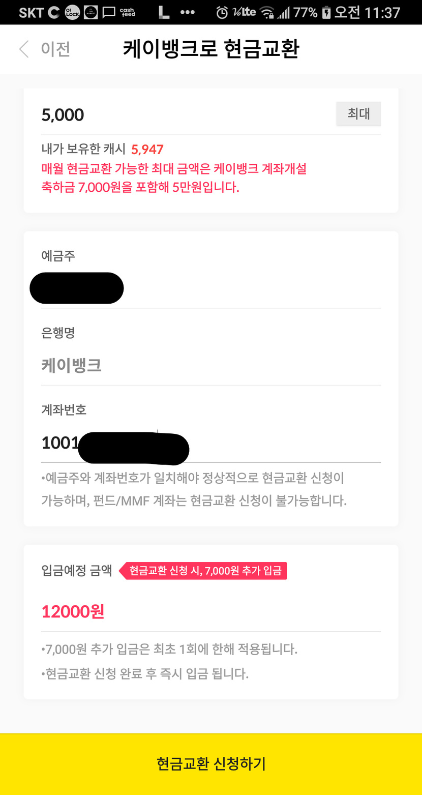Tap the 은행명 케이뱅크 bank field
Viewport: 422px width, 795px height.
(203, 365)
